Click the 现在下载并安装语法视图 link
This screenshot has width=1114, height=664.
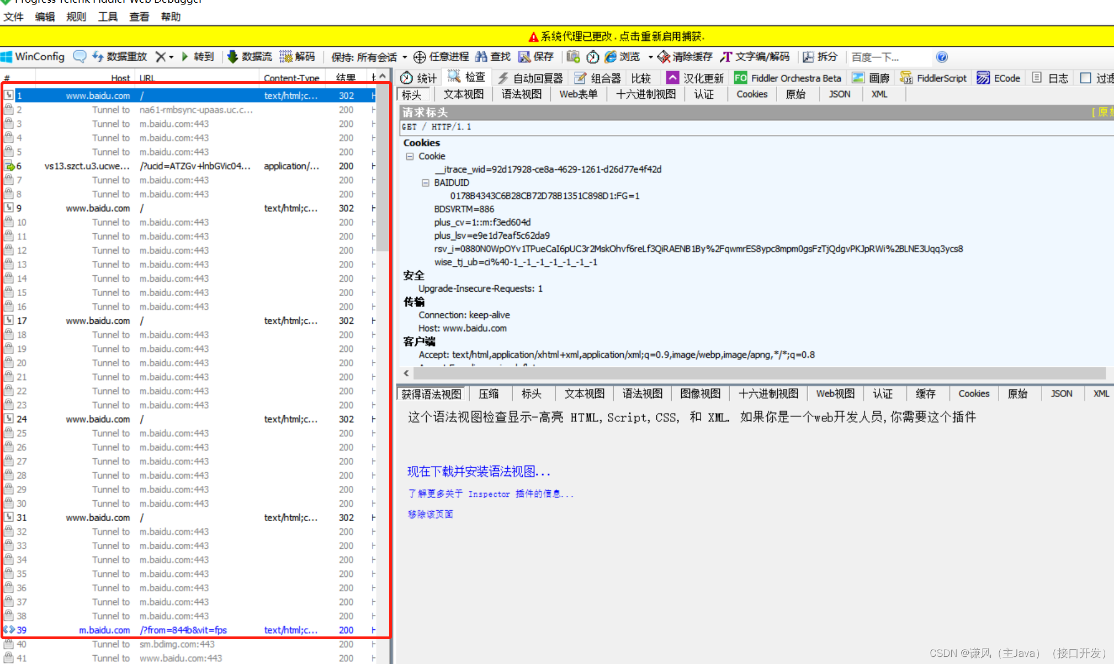click(477, 472)
